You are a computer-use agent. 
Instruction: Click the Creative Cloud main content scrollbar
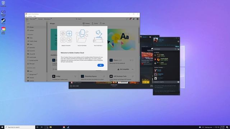pos(139,35)
